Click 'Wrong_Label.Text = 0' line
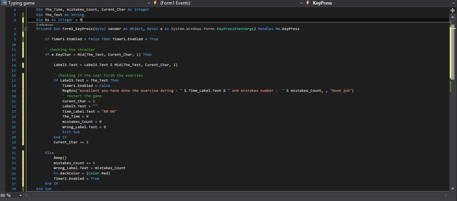Image resolution: width=457 pixels, height=201 pixels. pyautogui.click(x=84, y=127)
